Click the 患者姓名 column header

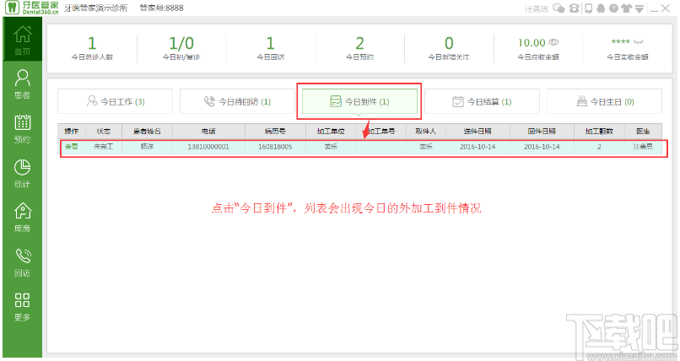[147, 131]
